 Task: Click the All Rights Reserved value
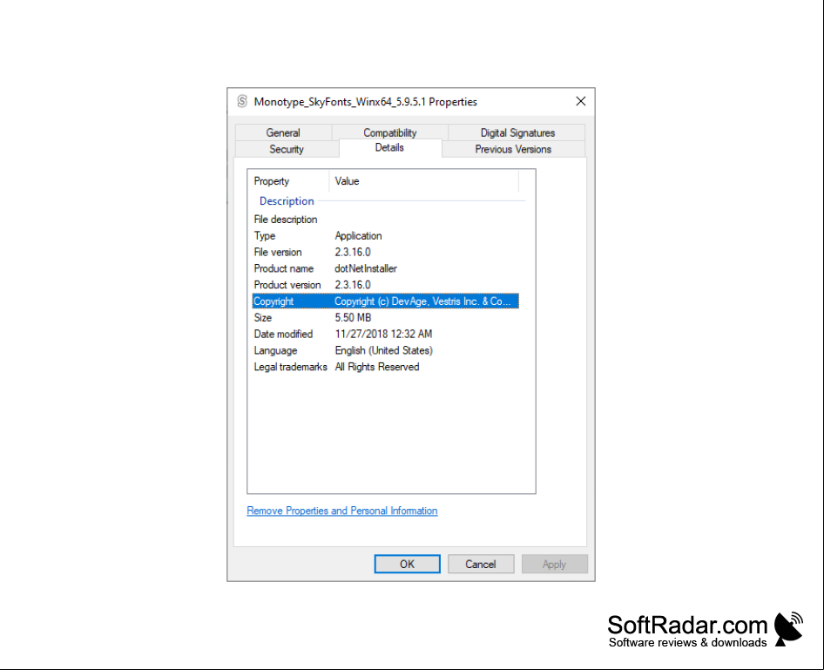pyautogui.click(x=377, y=367)
